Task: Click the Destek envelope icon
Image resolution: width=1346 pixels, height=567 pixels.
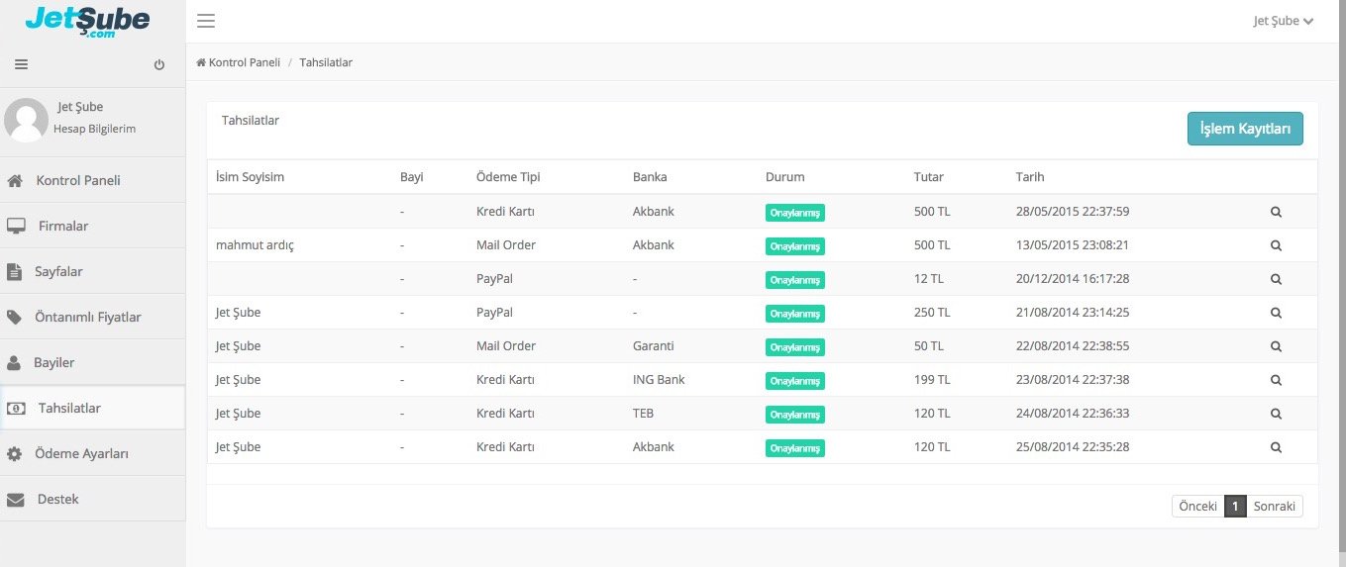Action: [15, 500]
